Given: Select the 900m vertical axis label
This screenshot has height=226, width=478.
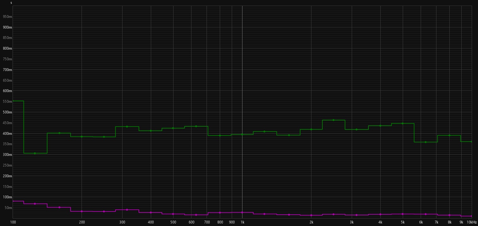Looking at the screenshot, I should 7,27.
